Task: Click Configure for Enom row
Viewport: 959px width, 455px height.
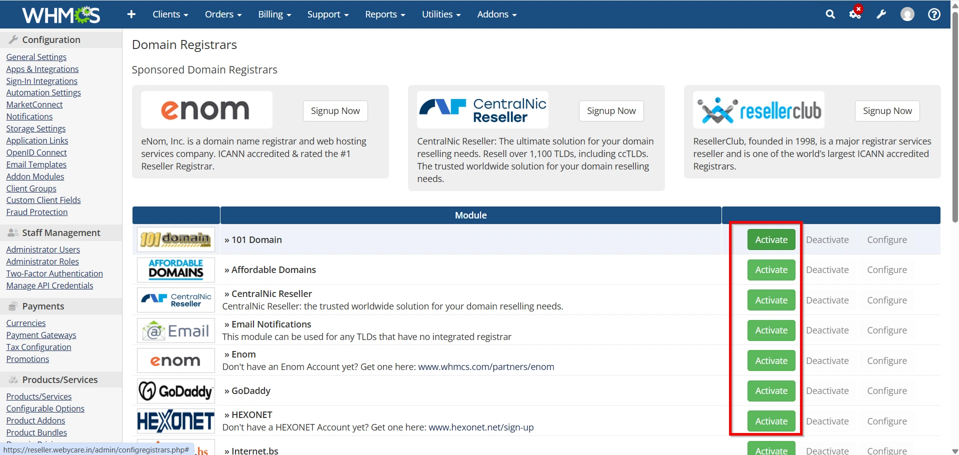Action: tap(887, 360)
